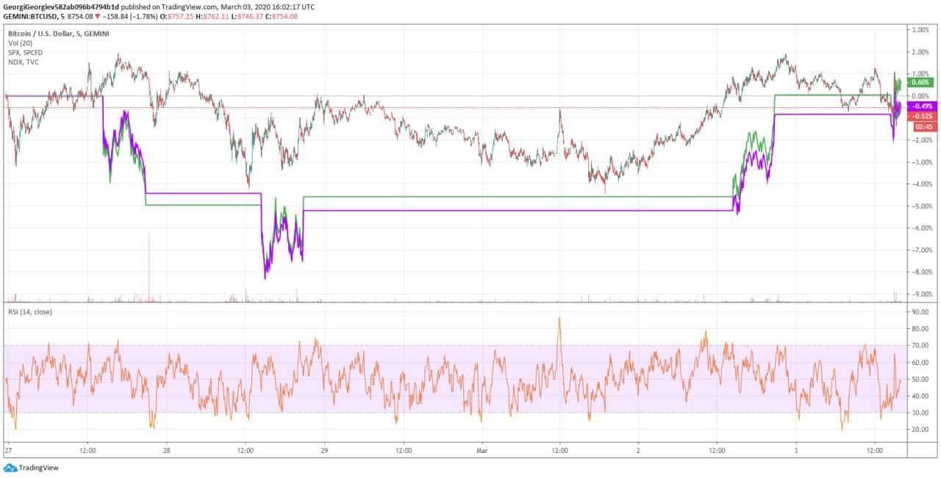
Task: Click the RSI 50.00 axis label
Action: point(920,380)
